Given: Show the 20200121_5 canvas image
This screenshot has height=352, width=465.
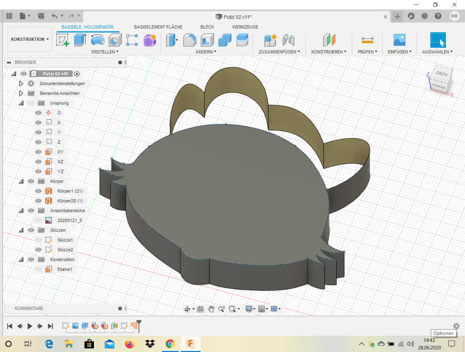Looking at the screenshot, I should tap(38, 220).
